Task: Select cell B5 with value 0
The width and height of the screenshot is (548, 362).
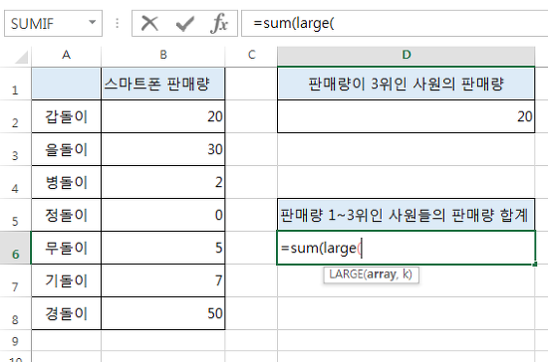Action: point(162,215)
